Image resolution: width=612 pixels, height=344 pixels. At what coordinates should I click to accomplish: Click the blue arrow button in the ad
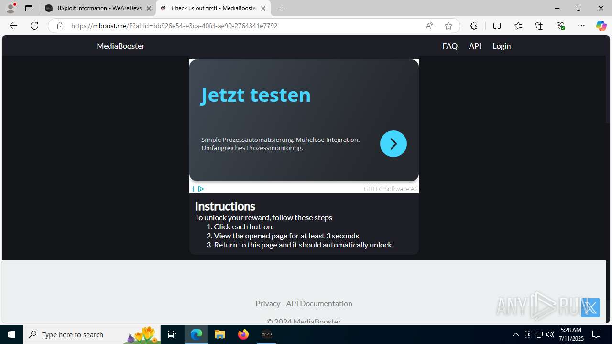(393, 144)
